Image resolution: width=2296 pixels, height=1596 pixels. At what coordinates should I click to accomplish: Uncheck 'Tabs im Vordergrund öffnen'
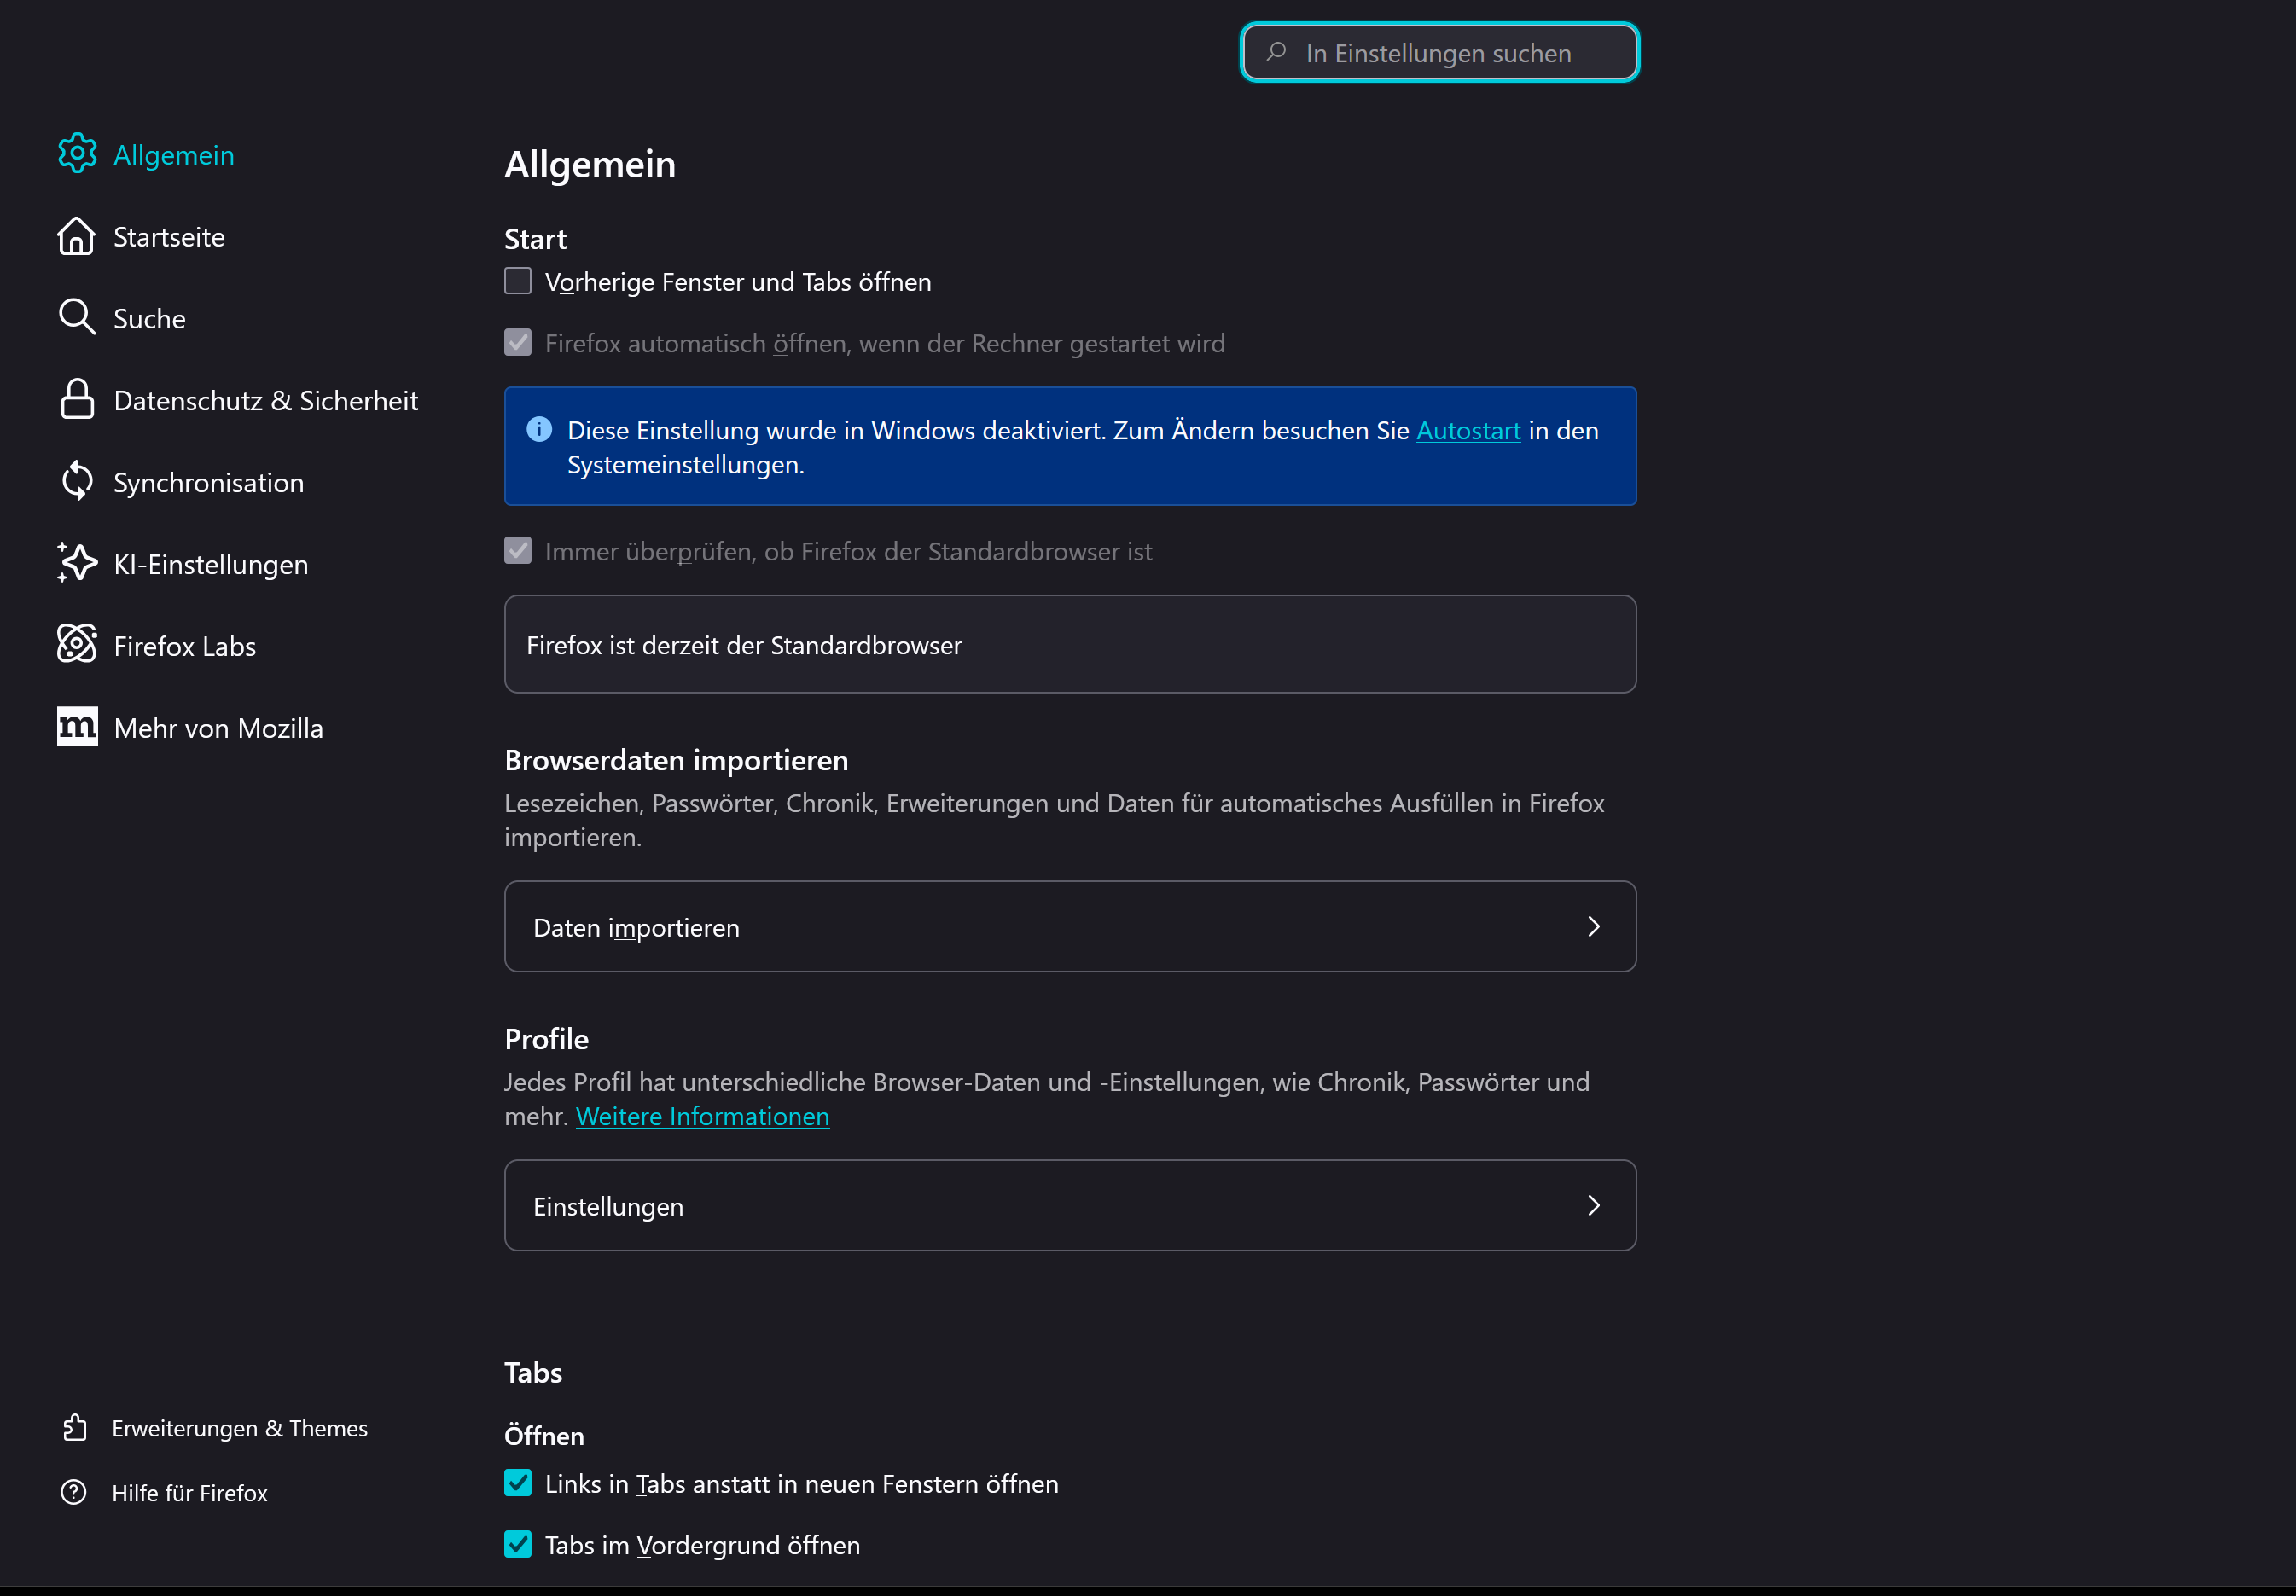click(x=518, y=1545)
